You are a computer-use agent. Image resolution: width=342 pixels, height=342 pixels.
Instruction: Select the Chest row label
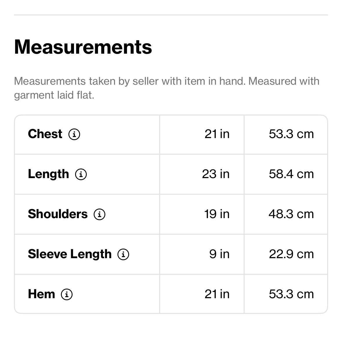click(45, 134)
